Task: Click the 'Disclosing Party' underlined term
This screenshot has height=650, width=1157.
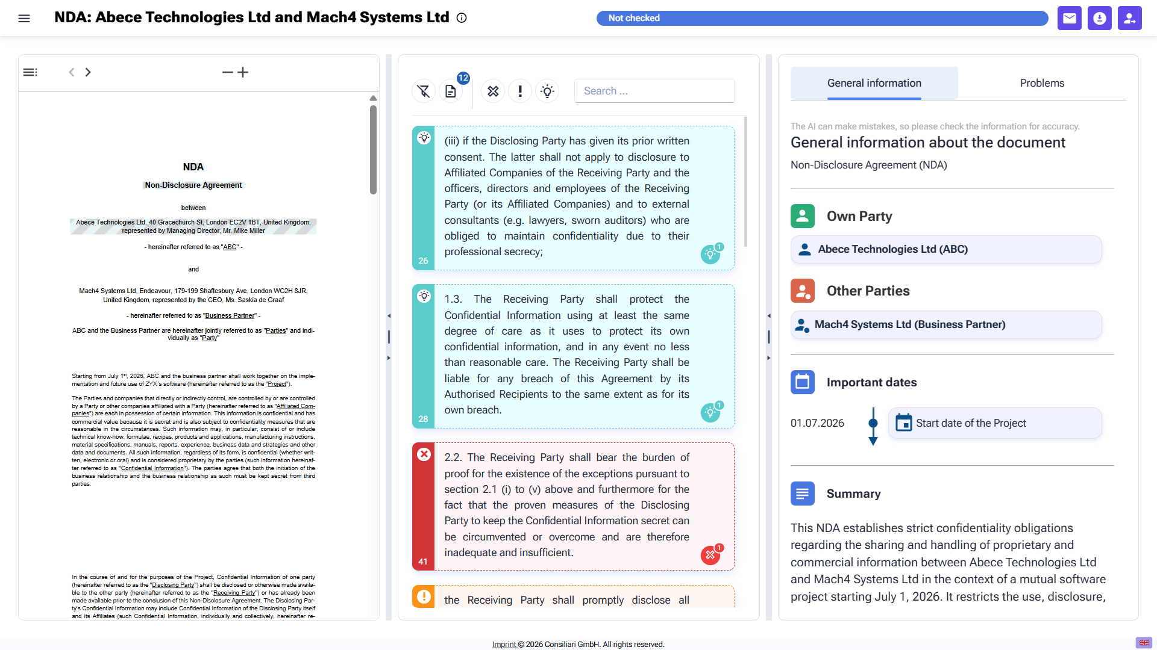Action: [x=174, y=585]
